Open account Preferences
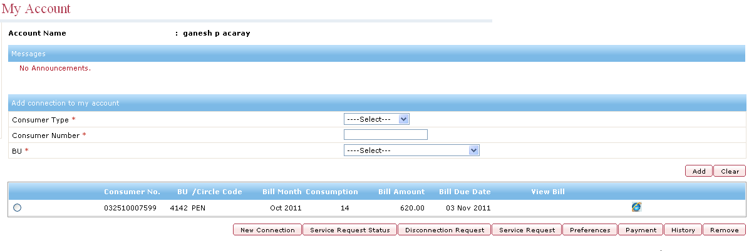Screen dimensions: 754x251 (590, 230)
